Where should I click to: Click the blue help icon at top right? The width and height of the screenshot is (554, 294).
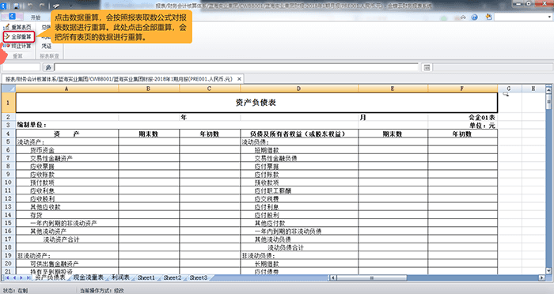475,17
